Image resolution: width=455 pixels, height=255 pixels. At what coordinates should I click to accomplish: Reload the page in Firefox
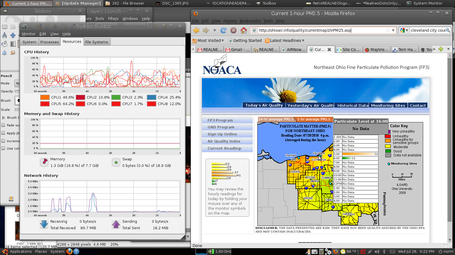point(224,30)
